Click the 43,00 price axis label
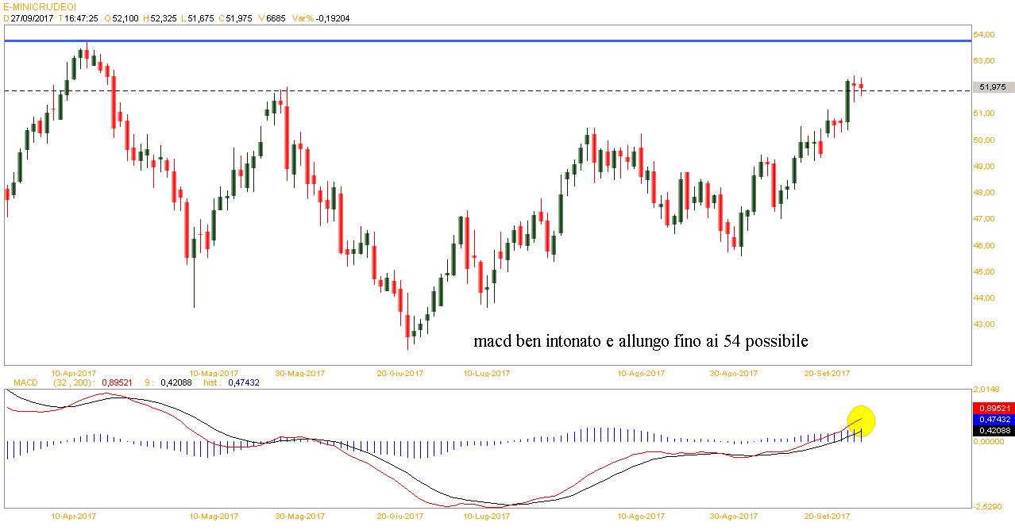Viewport: 1015px width, 530px height. [987, 325]
